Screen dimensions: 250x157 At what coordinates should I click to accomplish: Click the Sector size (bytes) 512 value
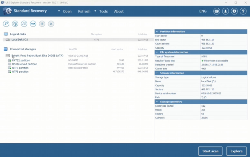click(x=203, y=106)
